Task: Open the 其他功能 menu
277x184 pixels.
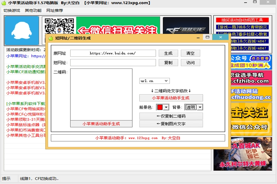Action: [33, 10]
